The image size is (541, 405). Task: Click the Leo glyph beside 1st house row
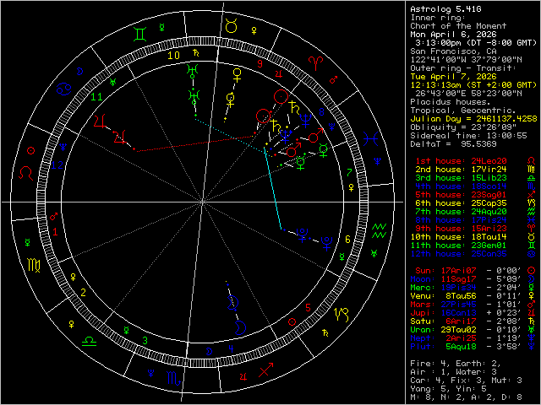530,159
